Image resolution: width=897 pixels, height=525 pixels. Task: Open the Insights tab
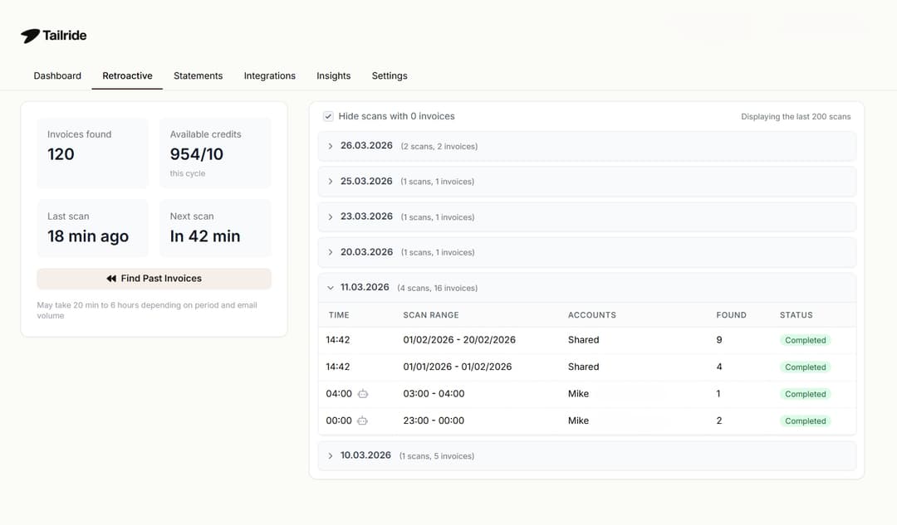click(x=333, y=75)
